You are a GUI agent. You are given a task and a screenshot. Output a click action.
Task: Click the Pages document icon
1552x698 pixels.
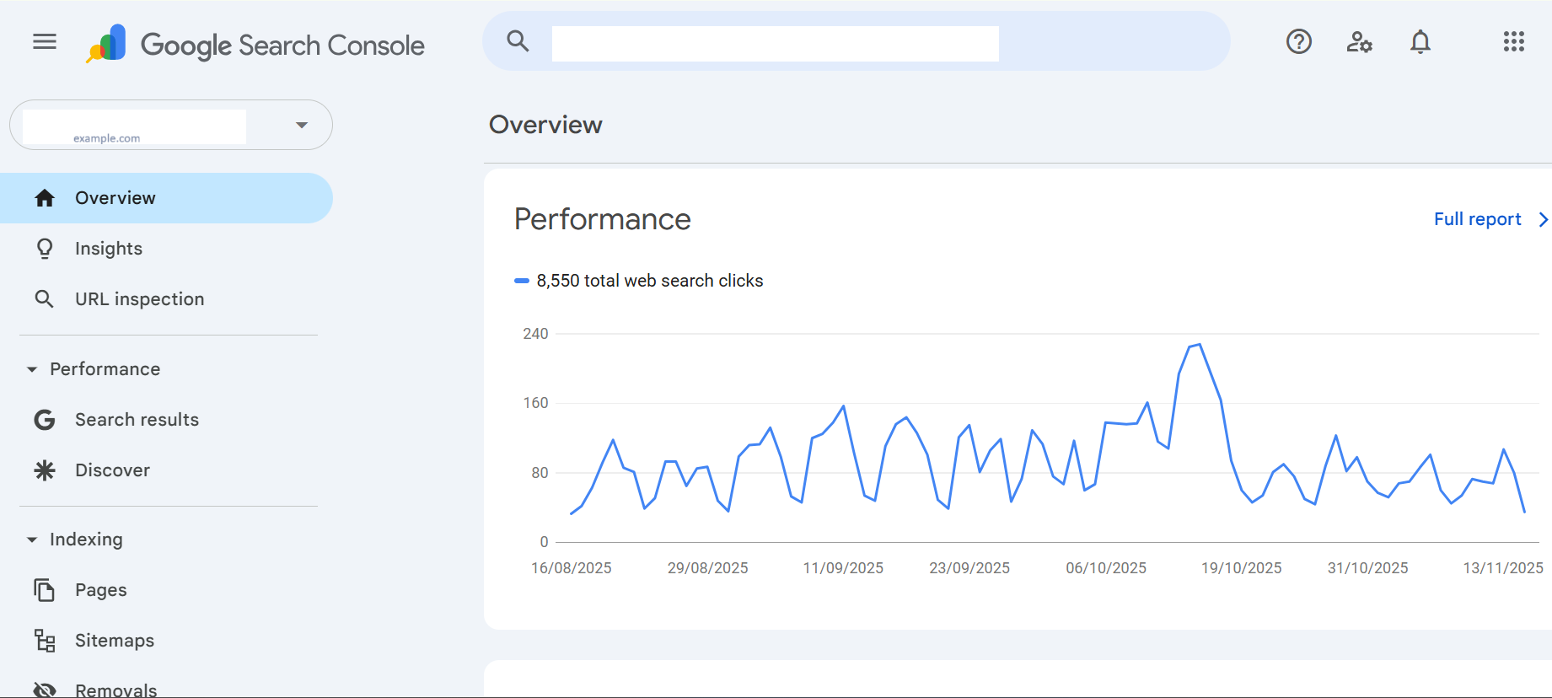45,590
